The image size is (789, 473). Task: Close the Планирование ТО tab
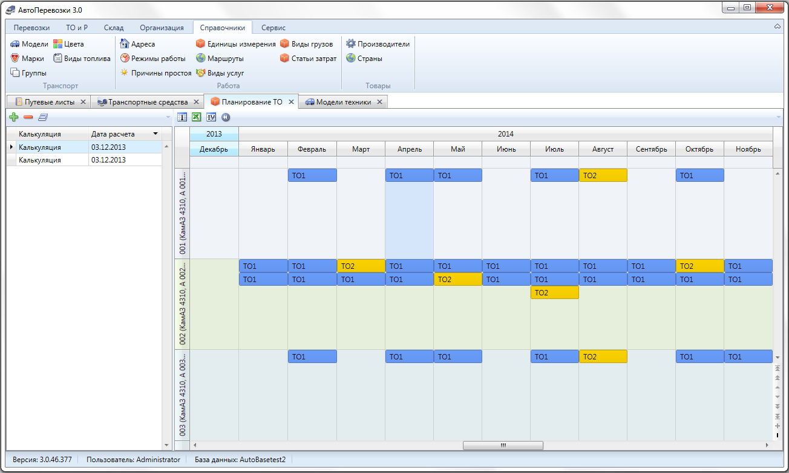pyautogui.click(x=291, y=102)
